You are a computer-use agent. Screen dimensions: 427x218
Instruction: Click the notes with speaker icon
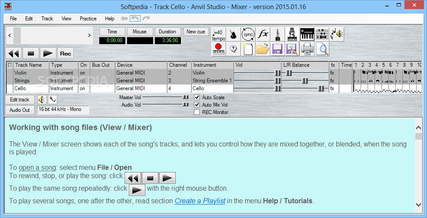[337, 35]
